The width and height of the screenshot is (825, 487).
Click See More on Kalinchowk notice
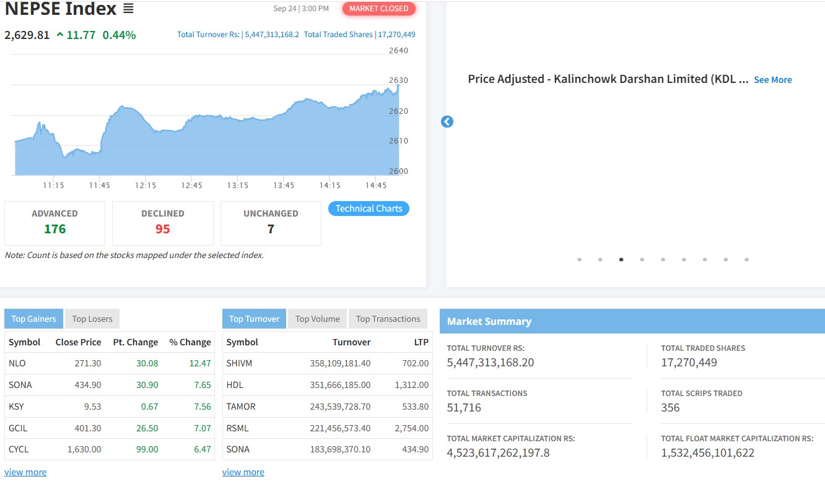(772, 80)
